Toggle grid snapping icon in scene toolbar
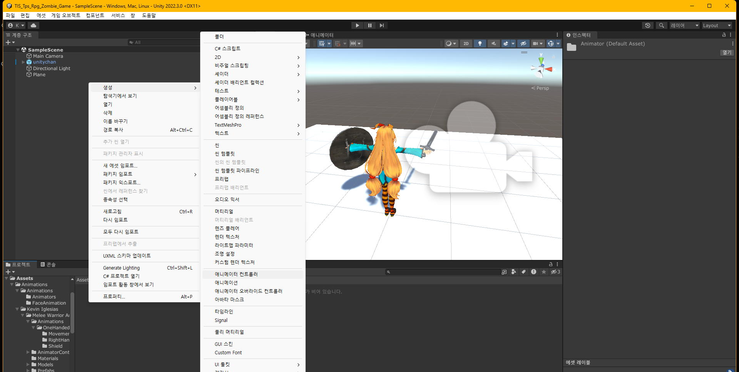Viewport: 739px width, 372px height. click(x=338, y=44)
